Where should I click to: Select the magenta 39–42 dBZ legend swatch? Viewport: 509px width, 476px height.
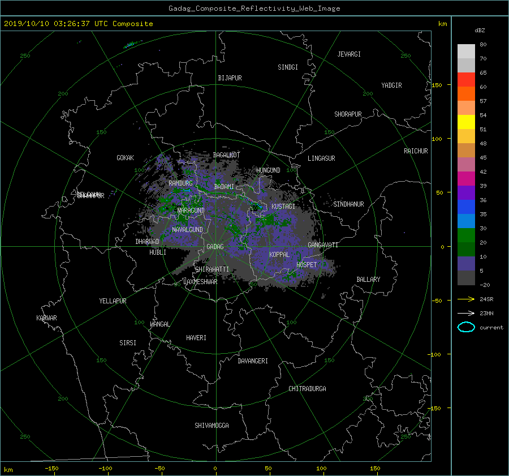click(466, 179)
